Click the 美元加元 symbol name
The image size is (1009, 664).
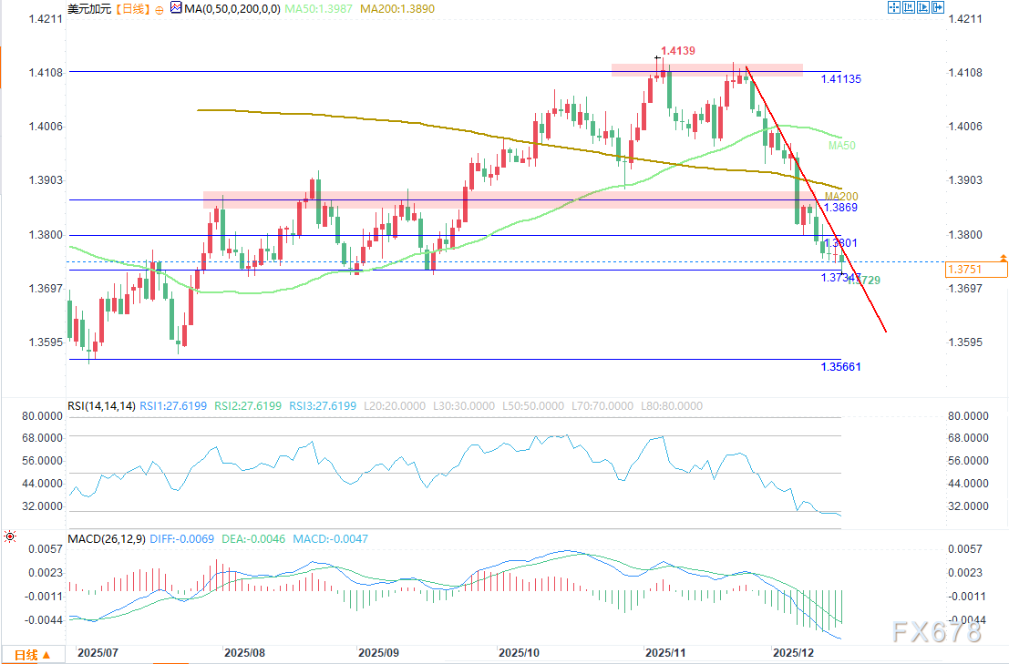pyautogui.click(x=89, y=8)
